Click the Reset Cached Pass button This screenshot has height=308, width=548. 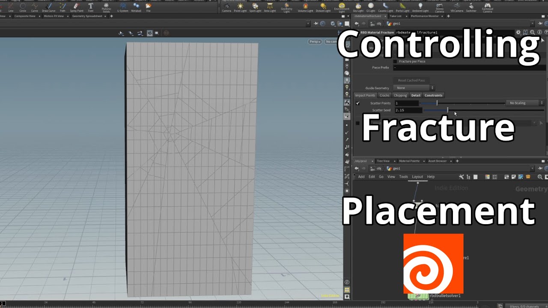[411, 80]
